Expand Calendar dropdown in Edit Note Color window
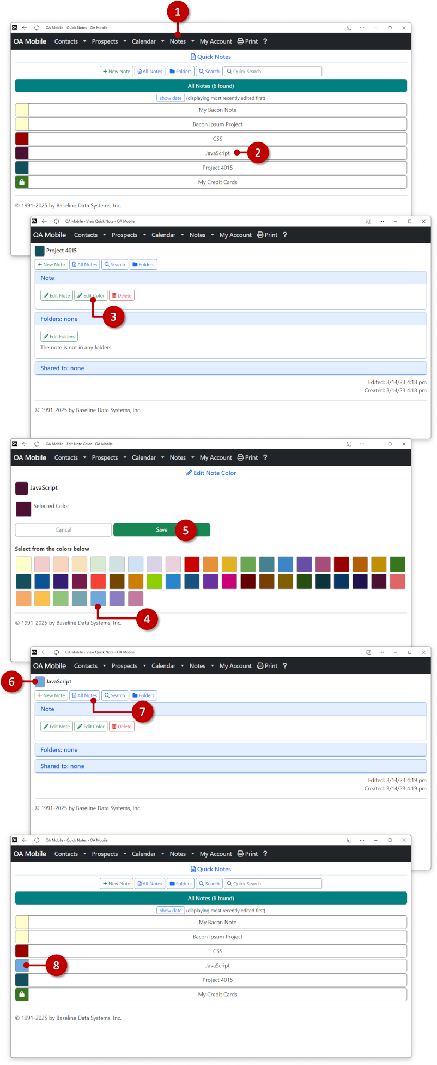Viewport: 437px width, 1065px height. pyautogui.click(x=148, y=457)
